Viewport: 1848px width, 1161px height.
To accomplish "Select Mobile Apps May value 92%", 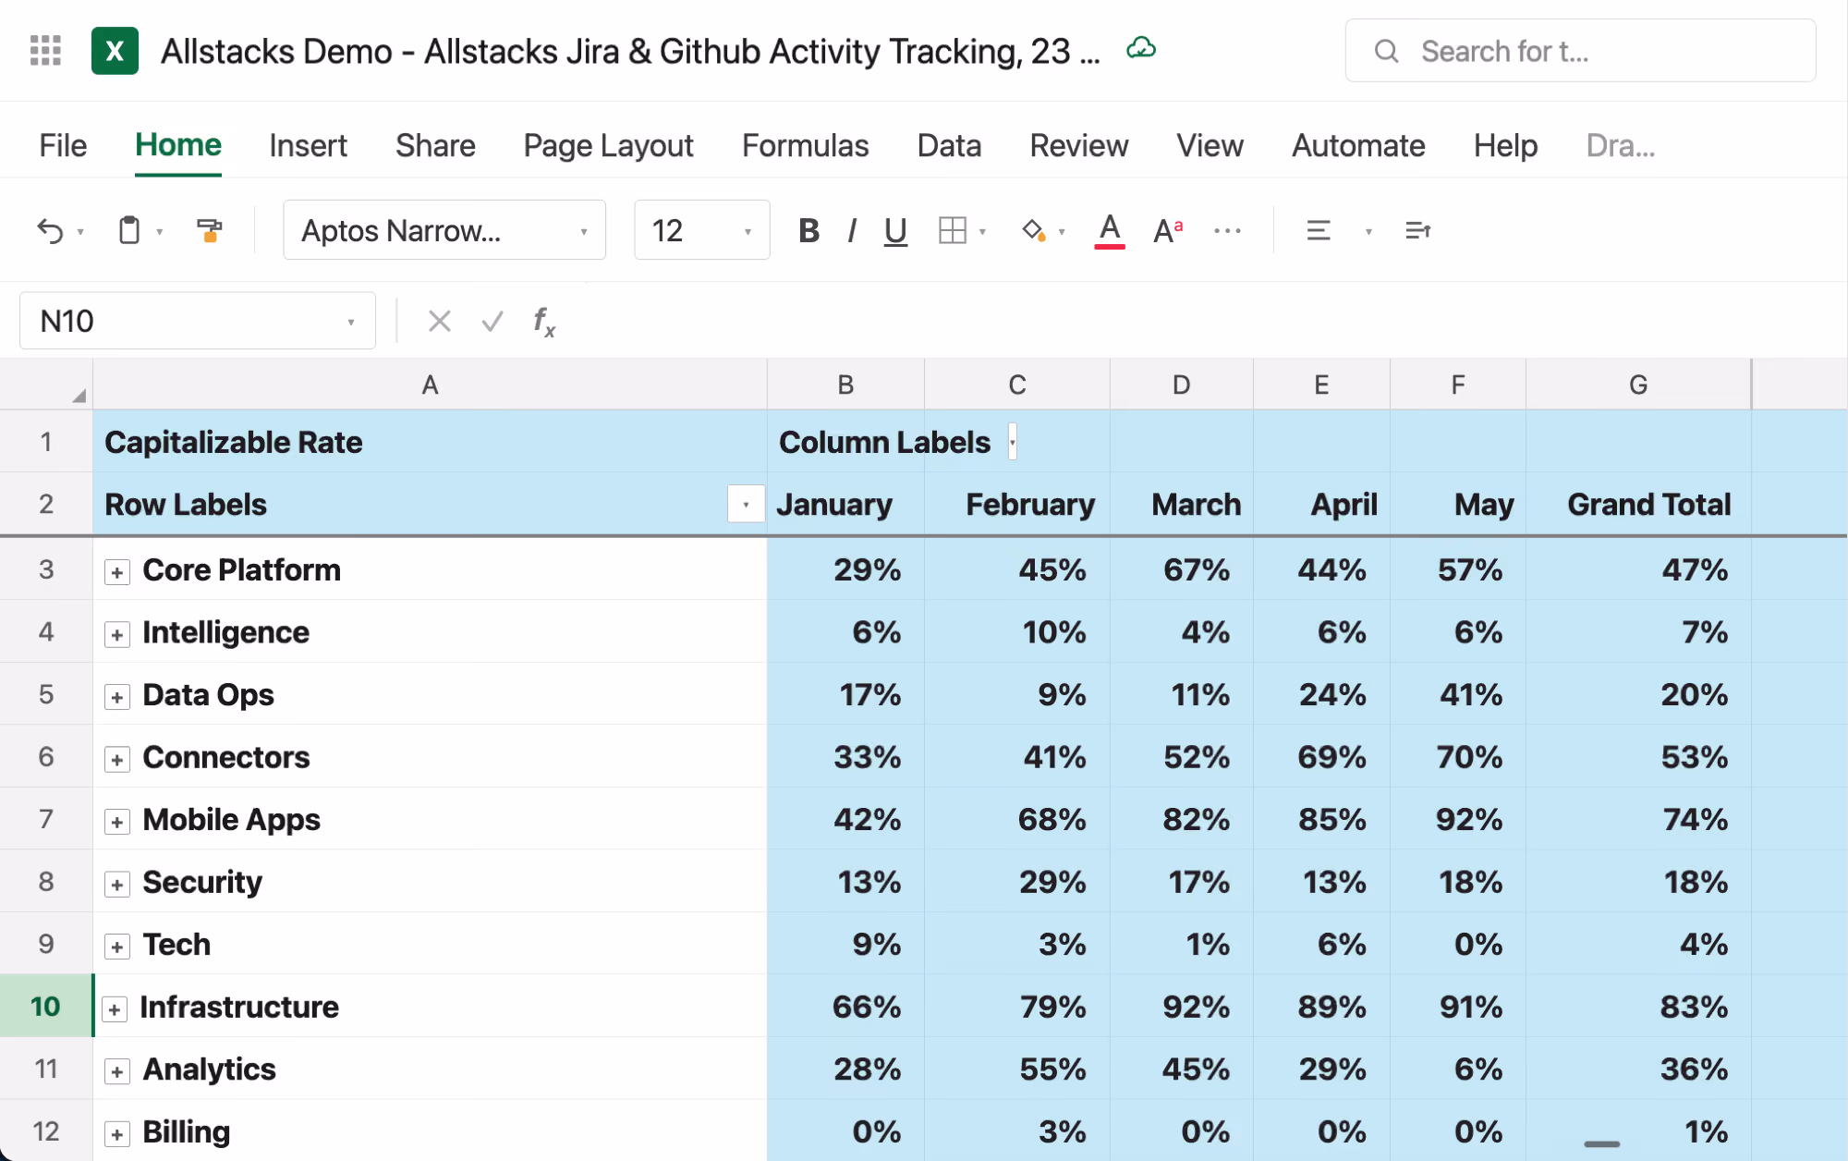I will pyautogui.click(x=1457, y=819).
